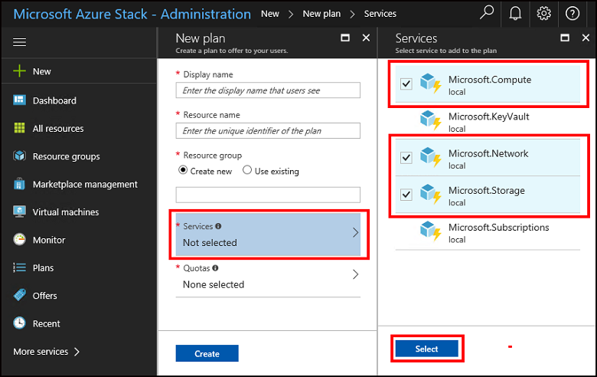Viewport: 597px width, 377px height.
Task: Click the Virtual machines monitor icon
Action: point(20,212)
